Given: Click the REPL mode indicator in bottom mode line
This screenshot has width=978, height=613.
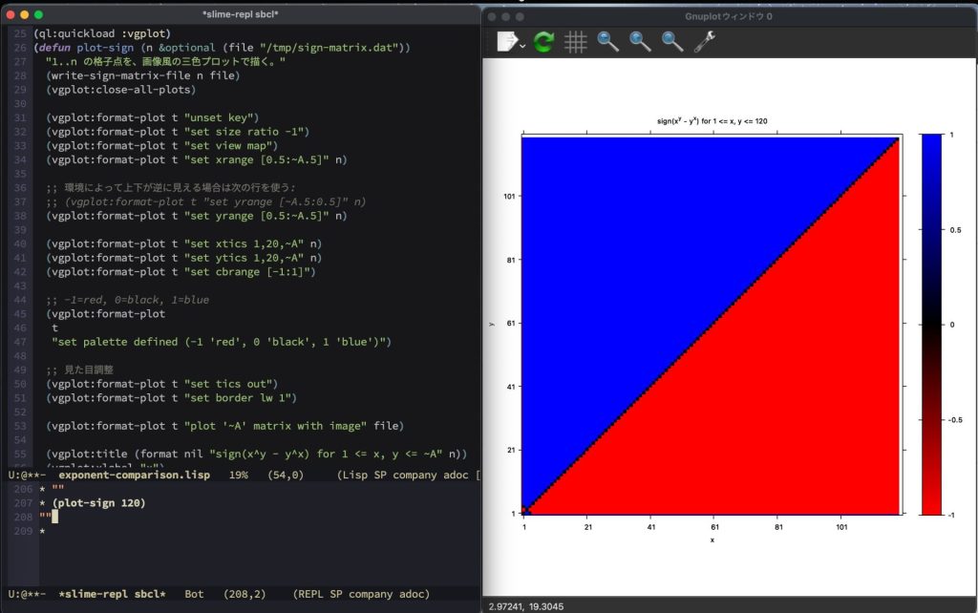Looking at the screenshot, I should (x=310, y=594).
